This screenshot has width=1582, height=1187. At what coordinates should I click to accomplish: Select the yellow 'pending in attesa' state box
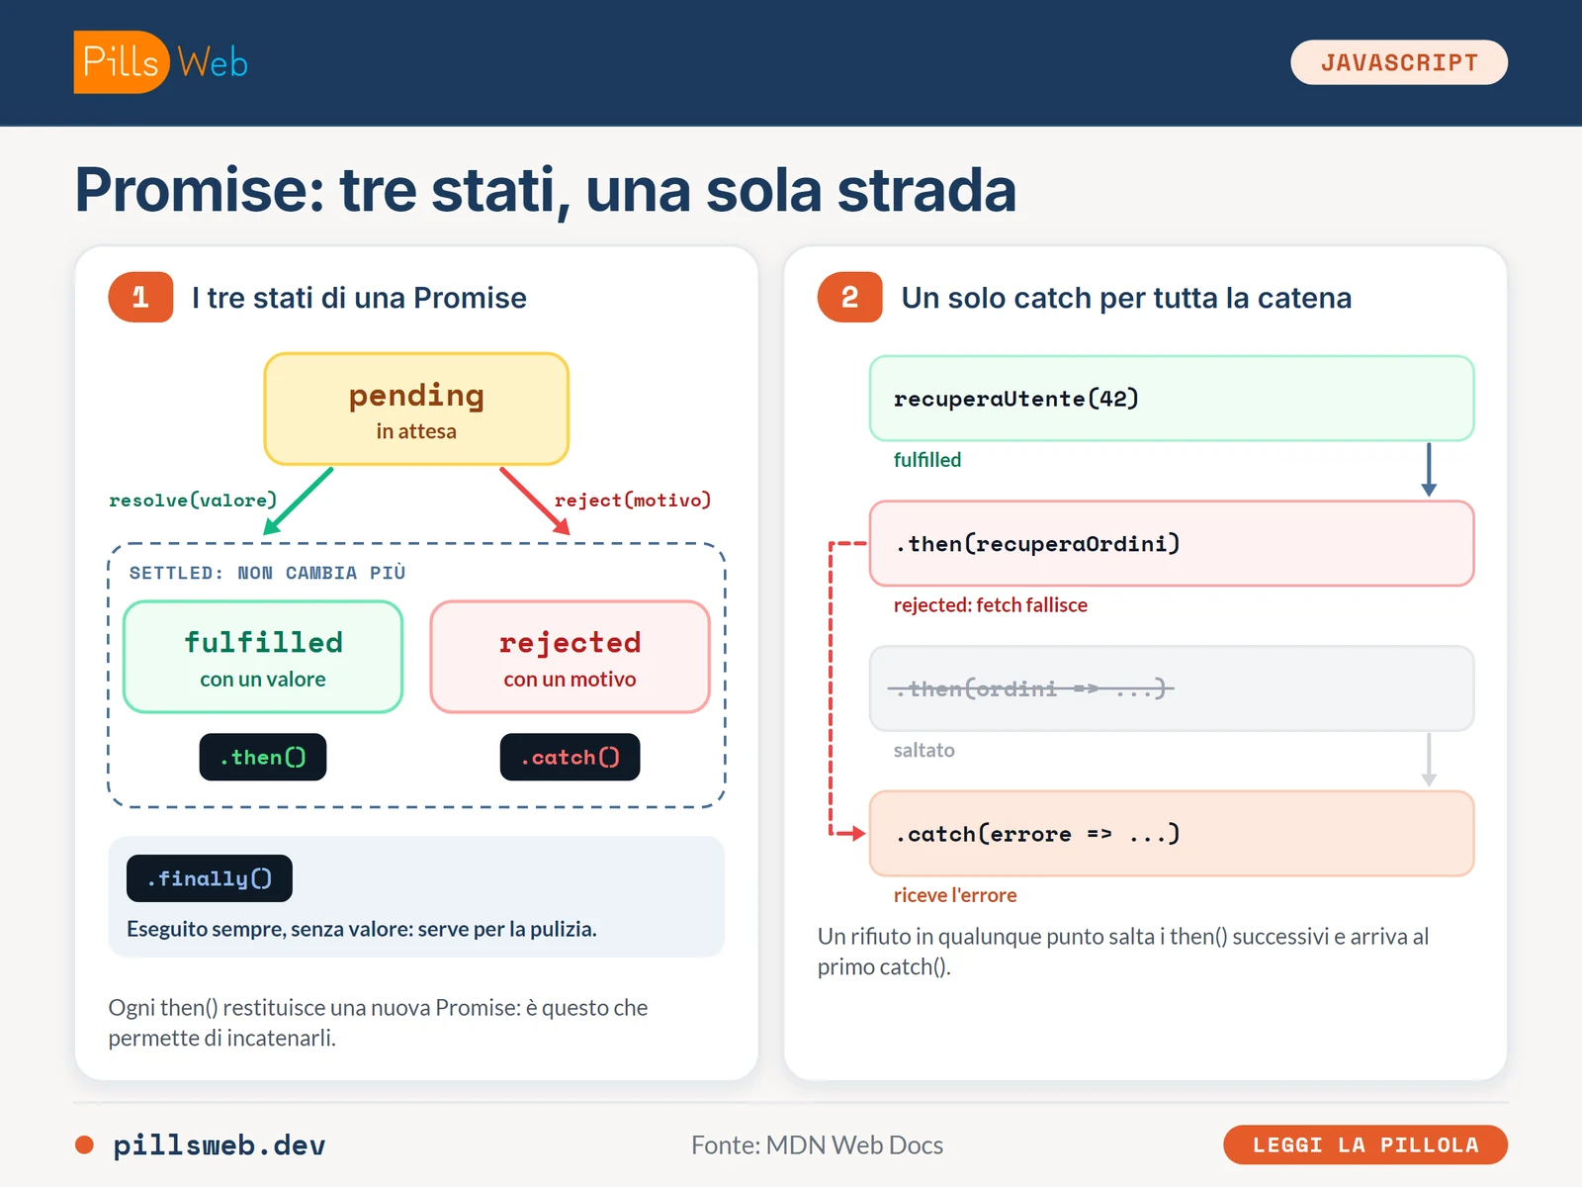tap(416, 409)
